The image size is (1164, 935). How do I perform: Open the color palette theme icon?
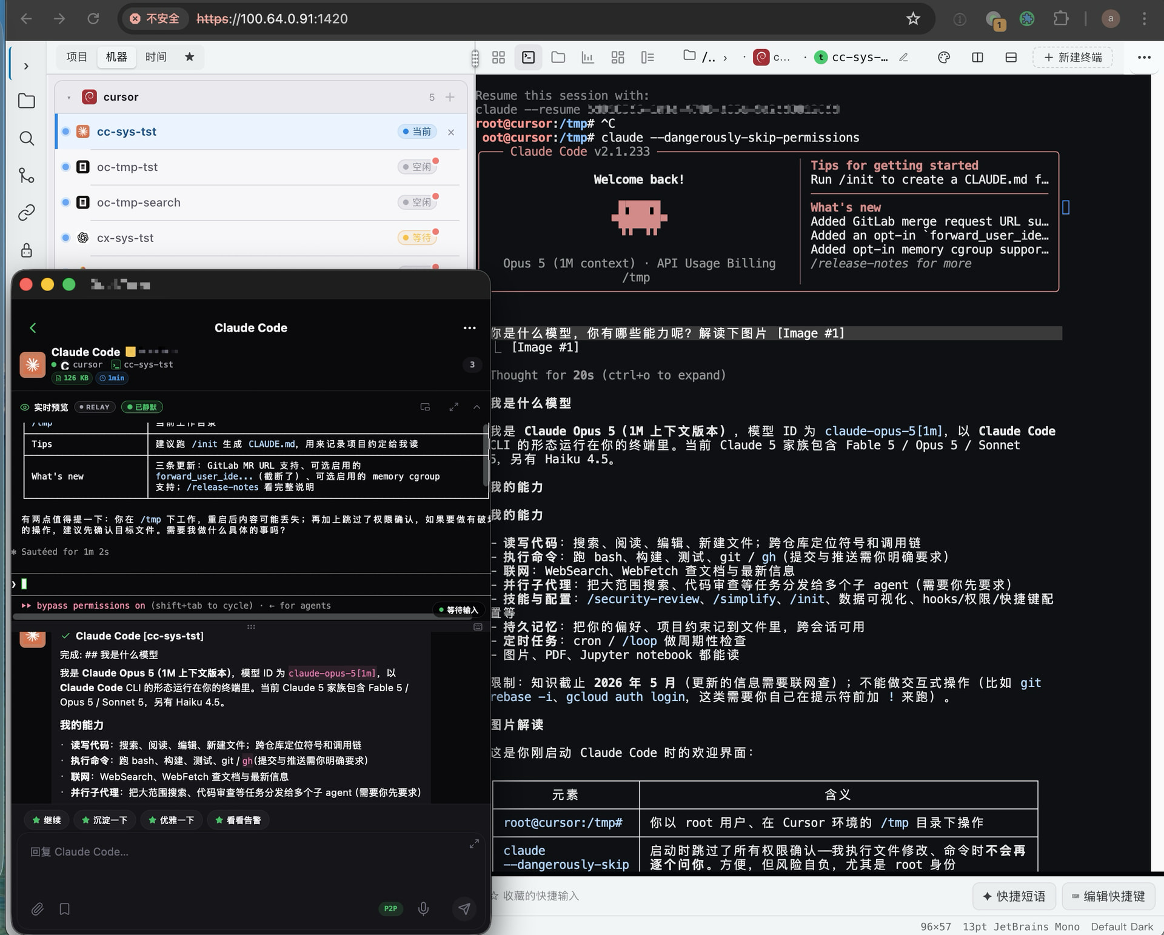(944, 58)
